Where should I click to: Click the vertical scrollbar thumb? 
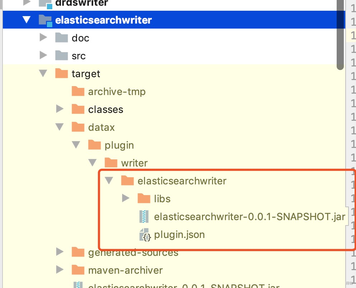(x=340, y=34)
